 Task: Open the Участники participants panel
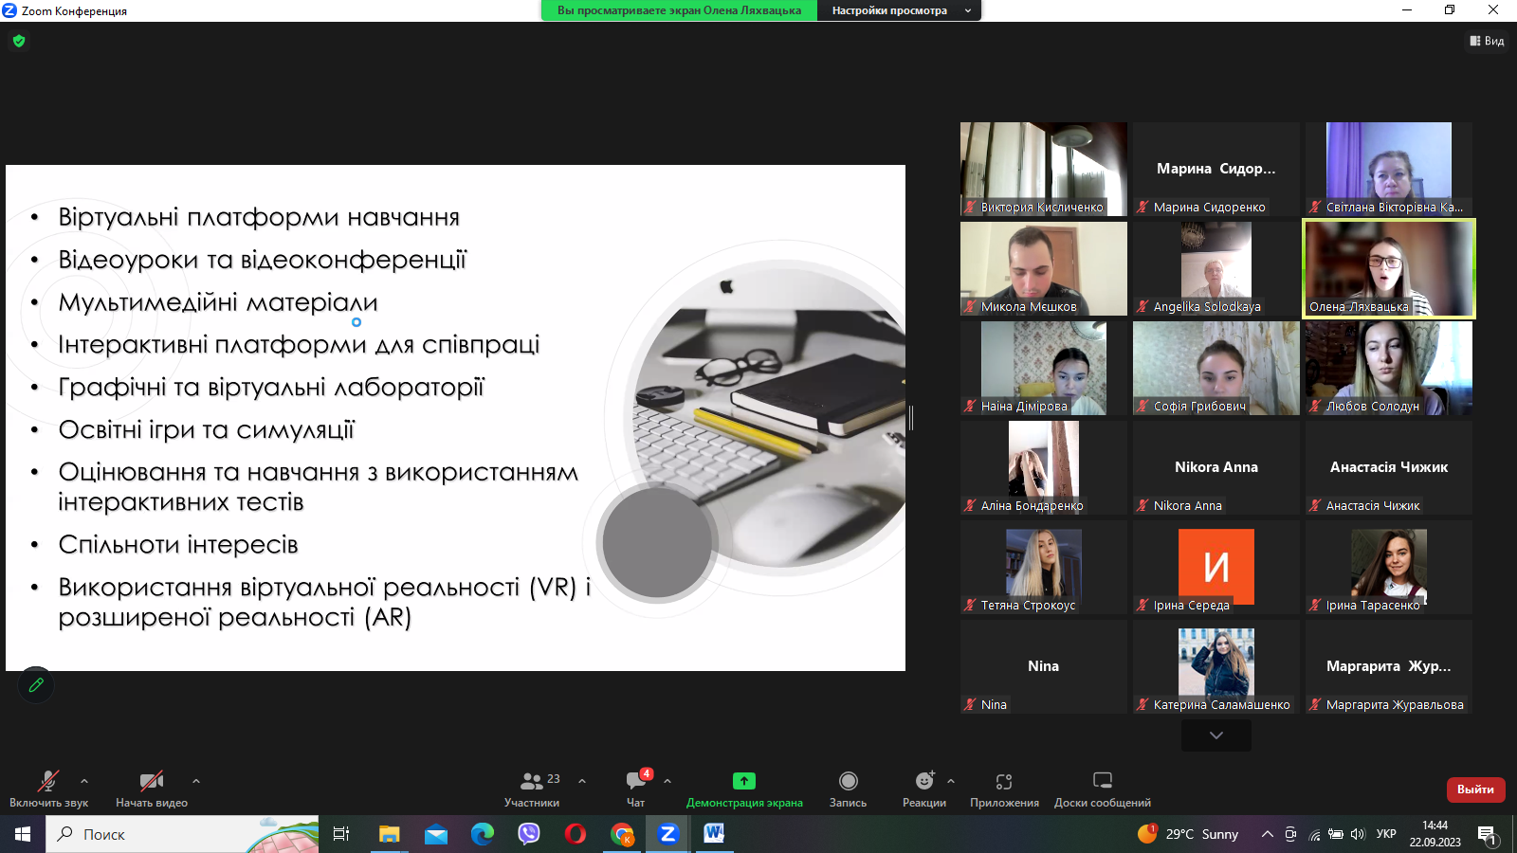coord(532,789)
